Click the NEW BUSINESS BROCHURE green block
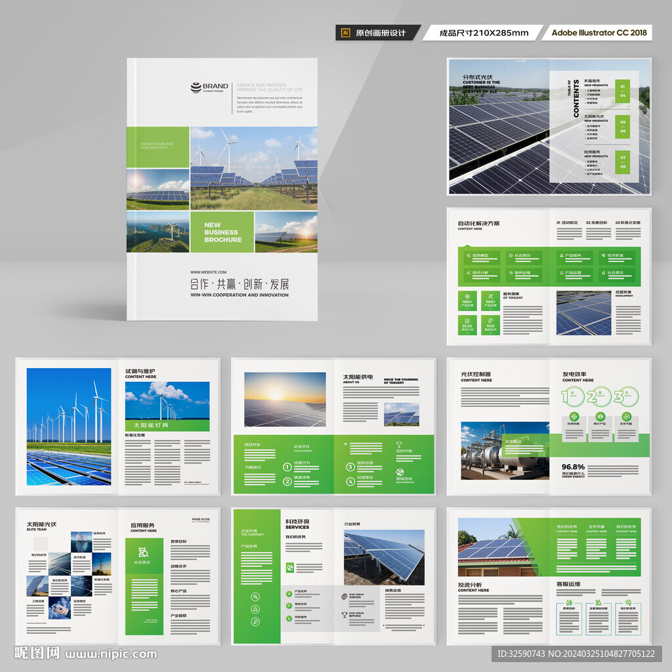The image size is (672, 672). tap(222, 232)
